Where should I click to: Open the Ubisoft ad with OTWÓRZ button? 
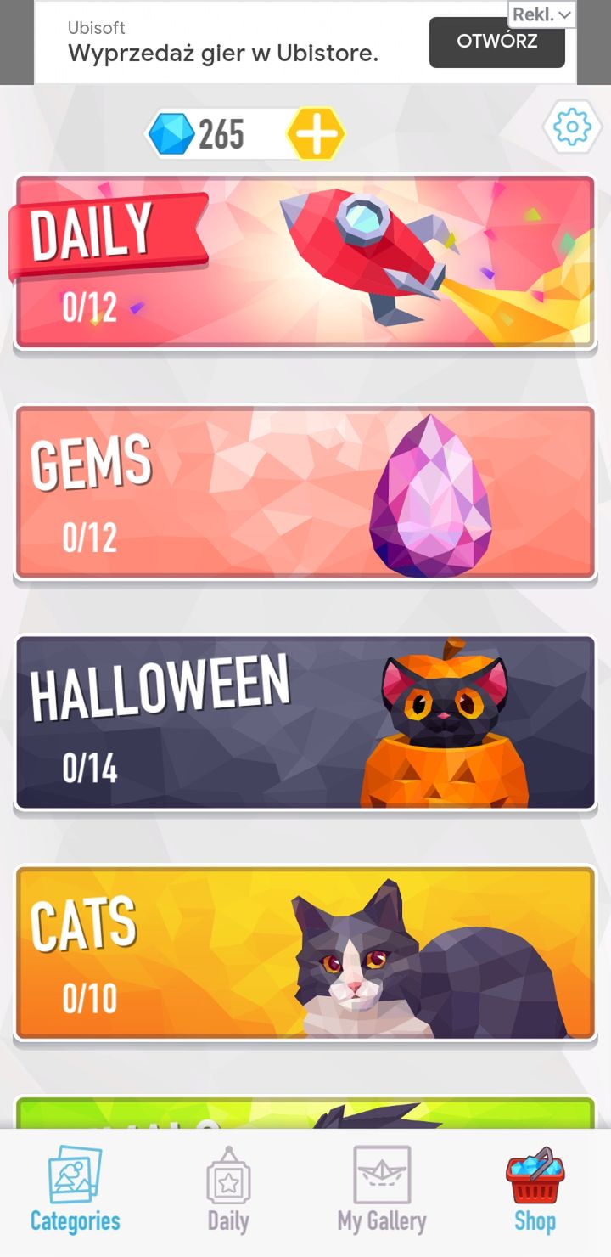496,42
